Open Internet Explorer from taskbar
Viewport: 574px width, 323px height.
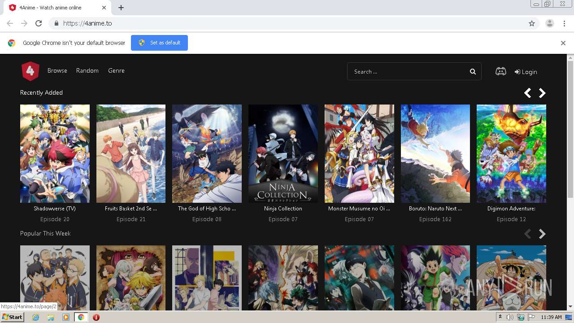click(x=36, y=317)
